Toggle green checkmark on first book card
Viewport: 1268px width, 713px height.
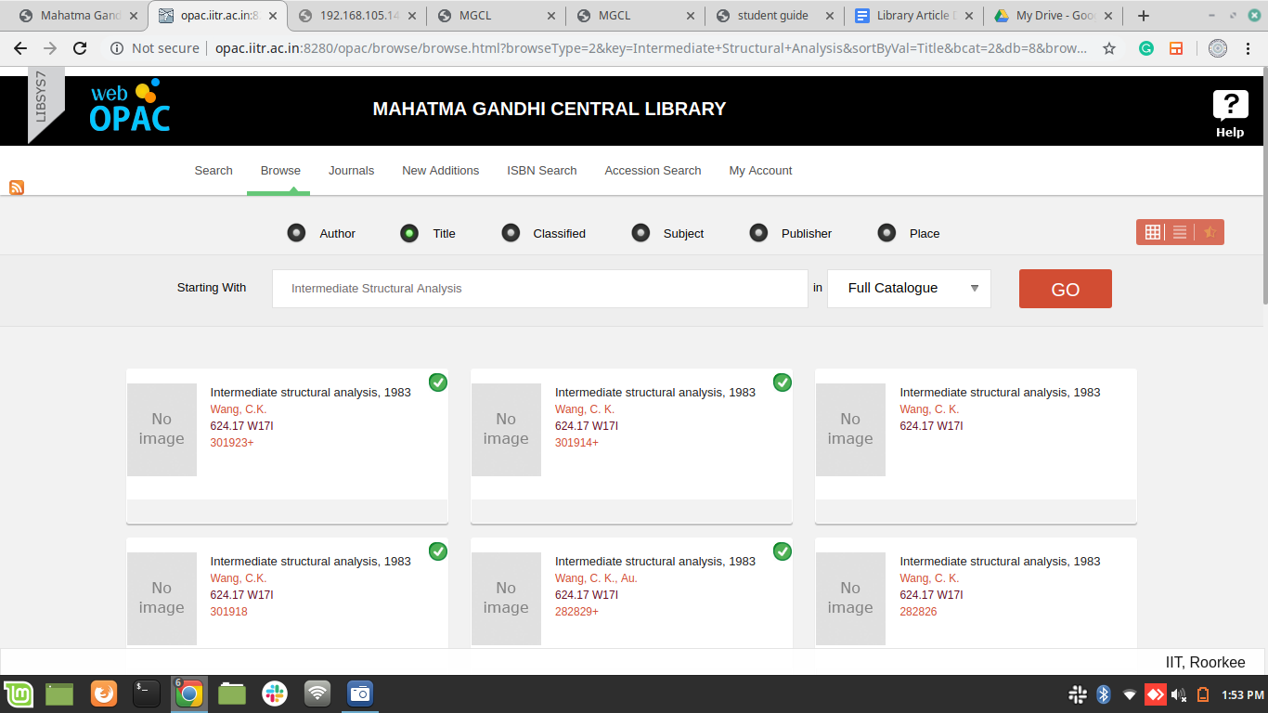438,382
